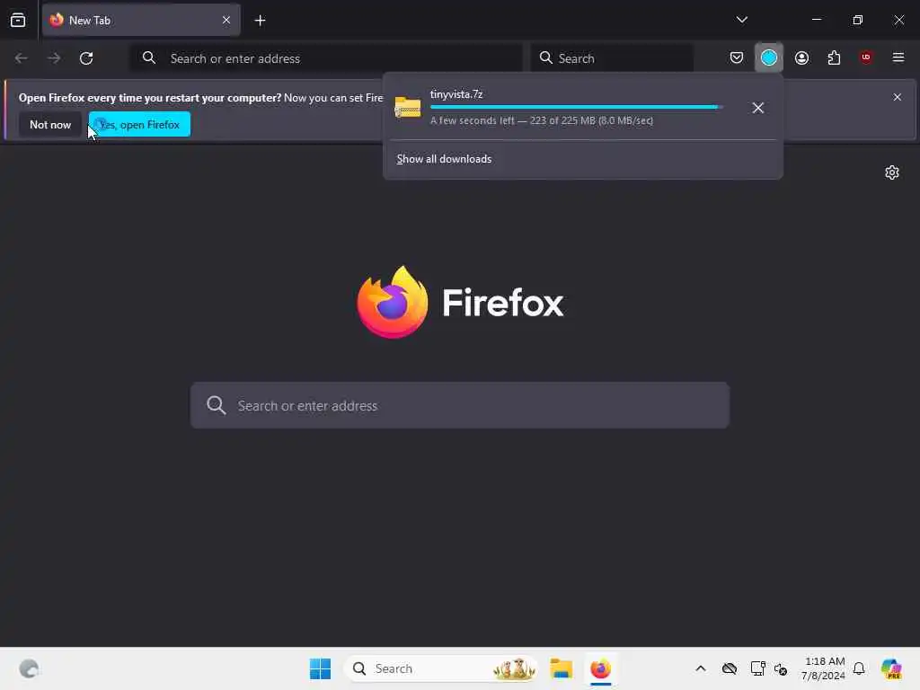Open Firefox account icon

[x=801, y=57]
